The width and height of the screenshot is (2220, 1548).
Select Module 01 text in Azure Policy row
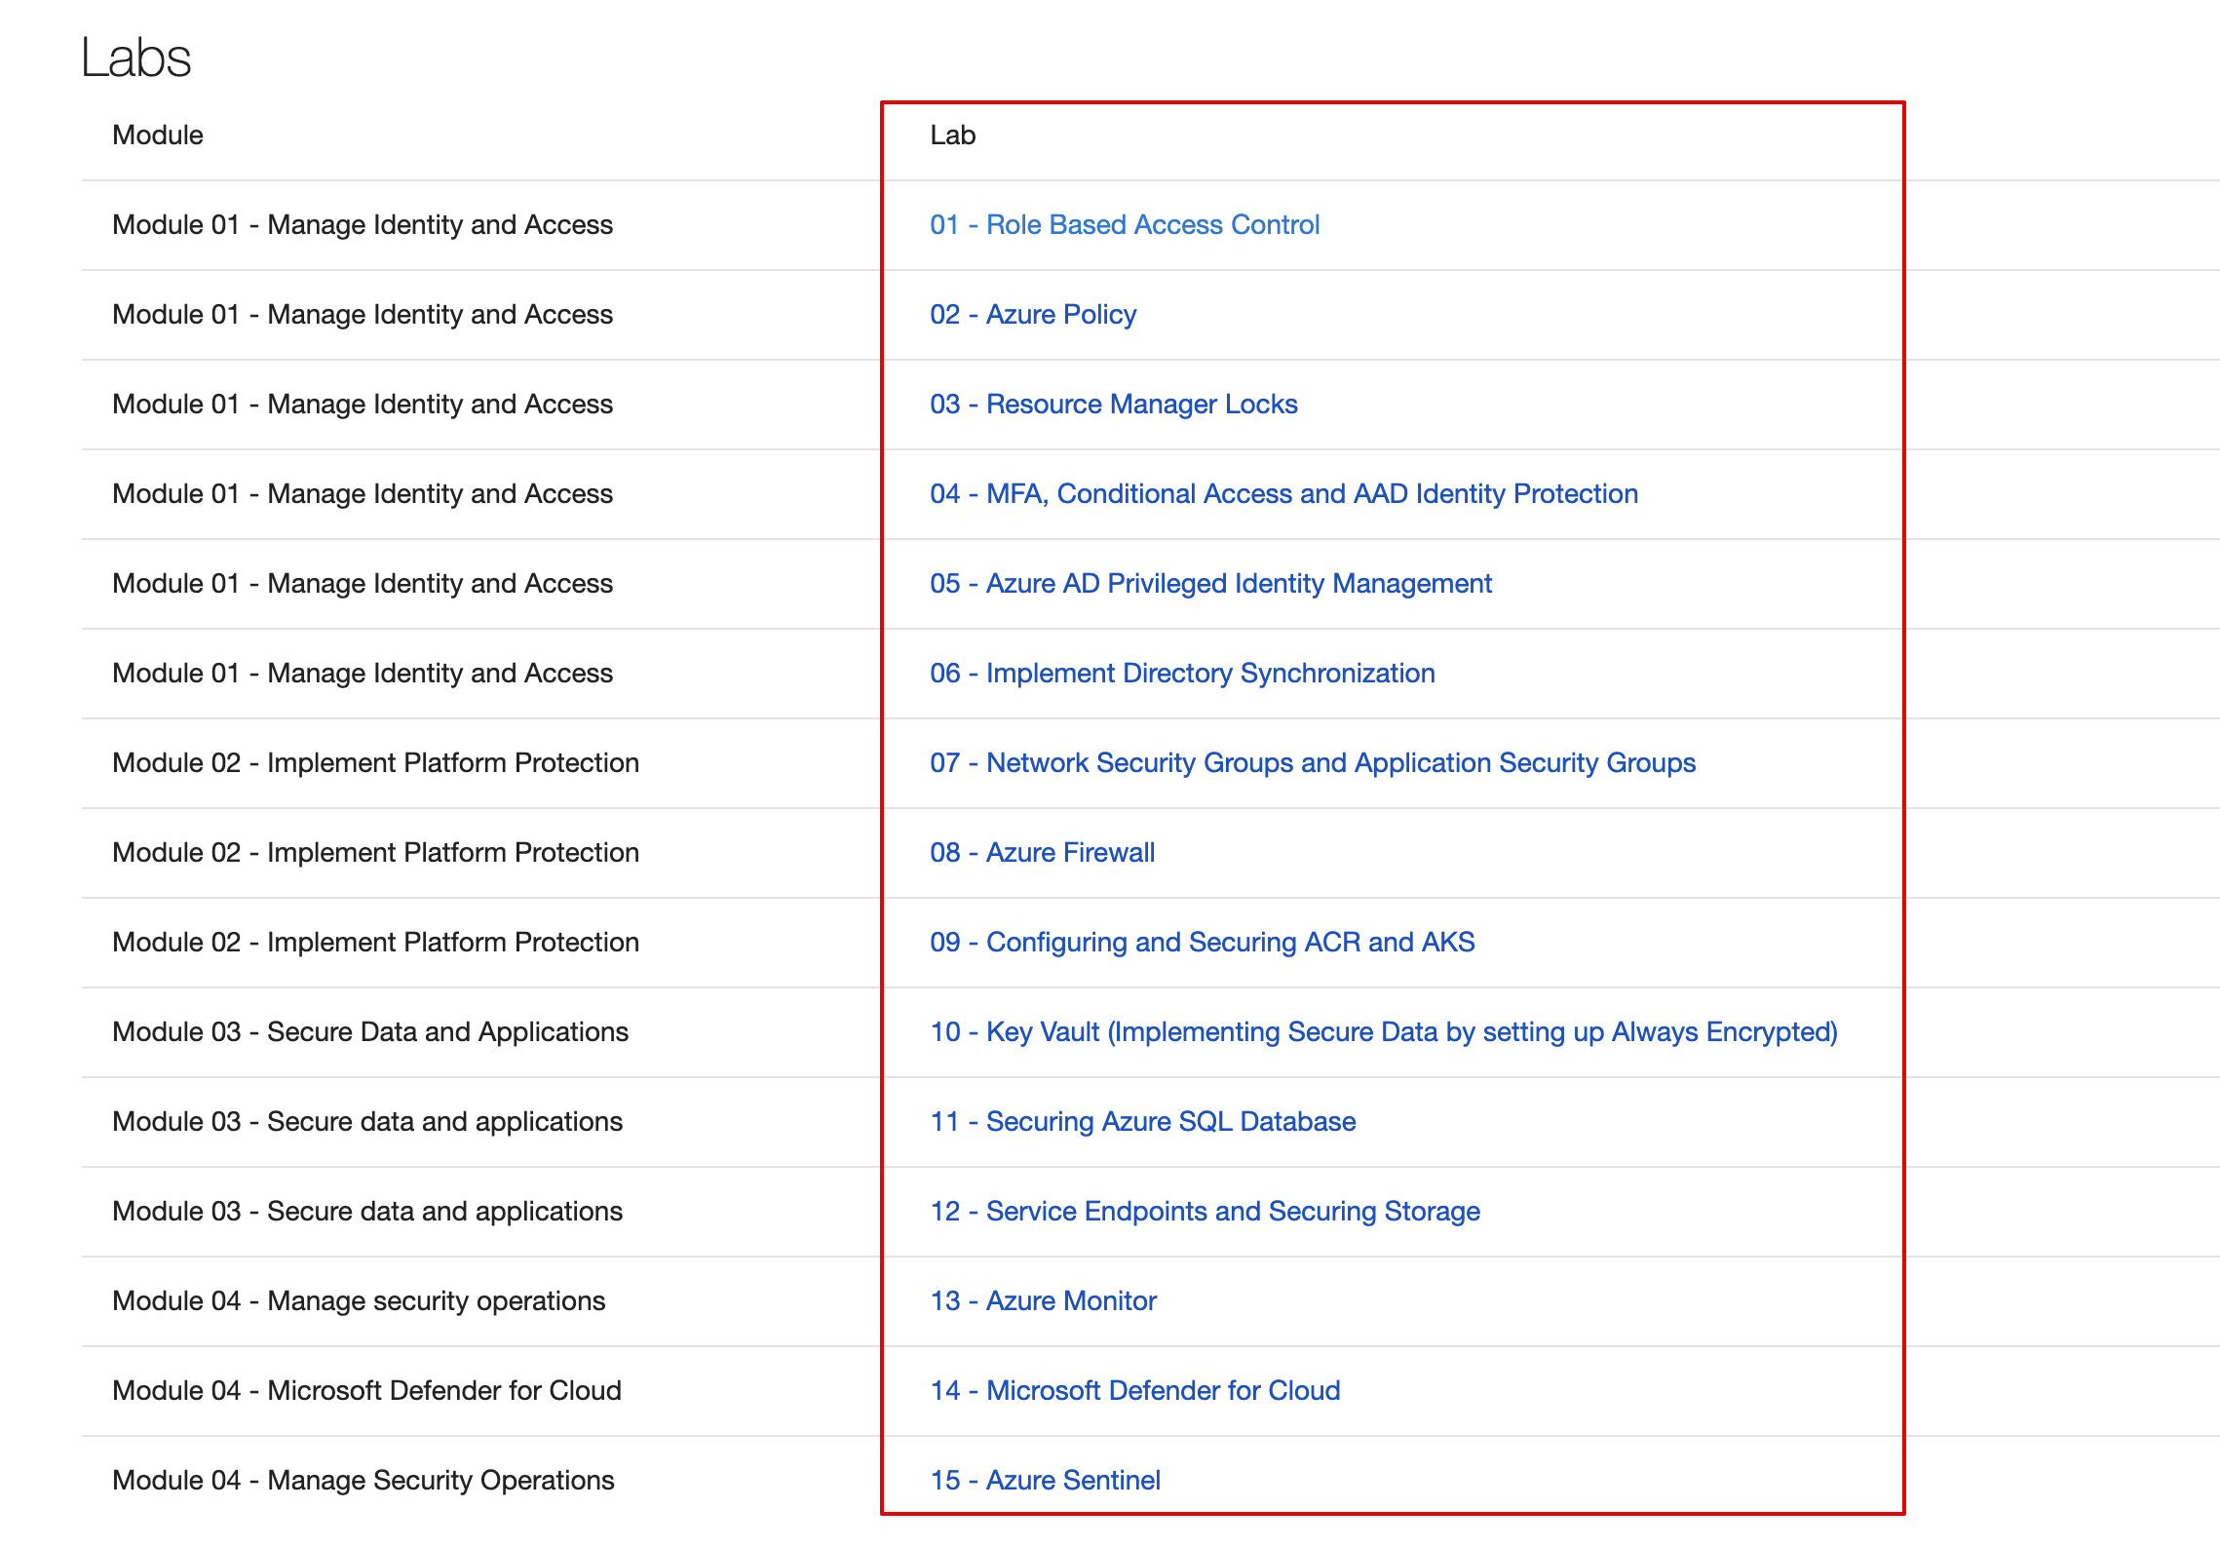[x=363, y=314]
